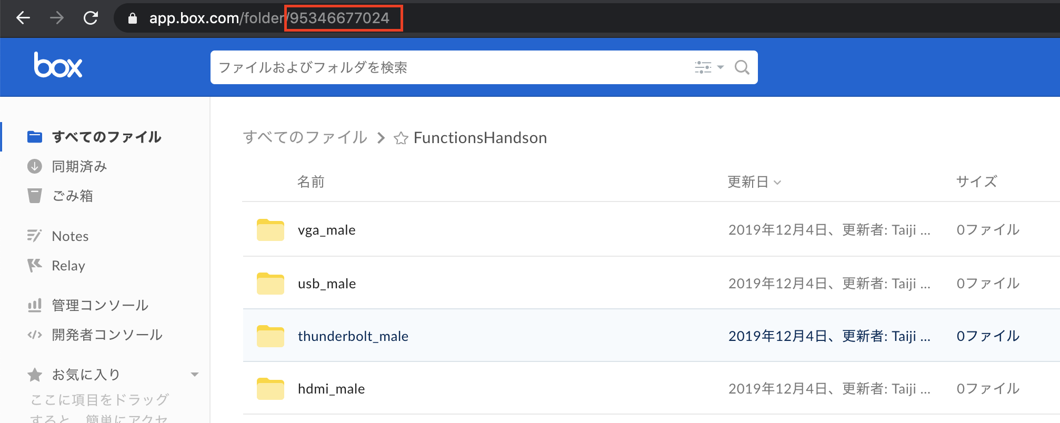Open usb_male folder name
1060x423 pixels.
click(327, 284)
